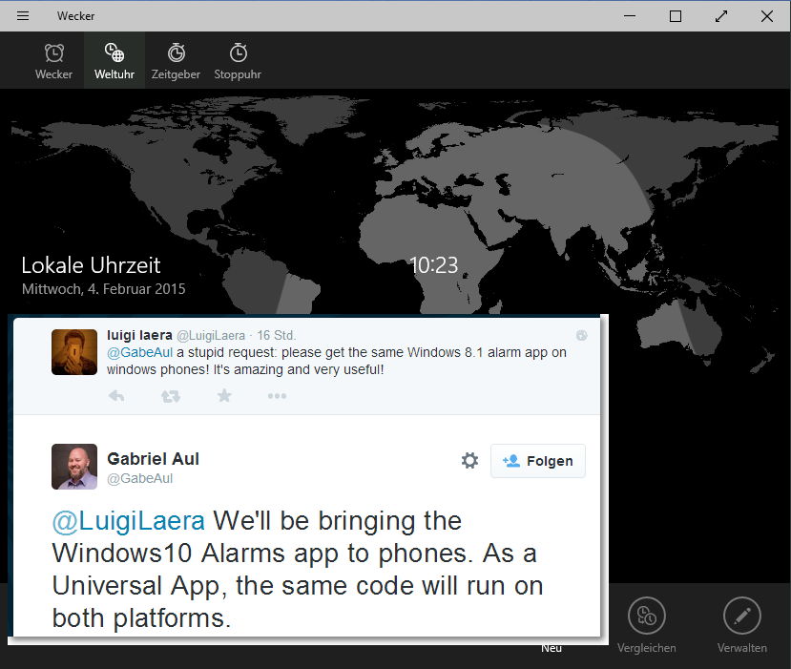This screenshot has height=669, width=791.
Task: Open the gear settings next to Folgen
Action: 469,460
